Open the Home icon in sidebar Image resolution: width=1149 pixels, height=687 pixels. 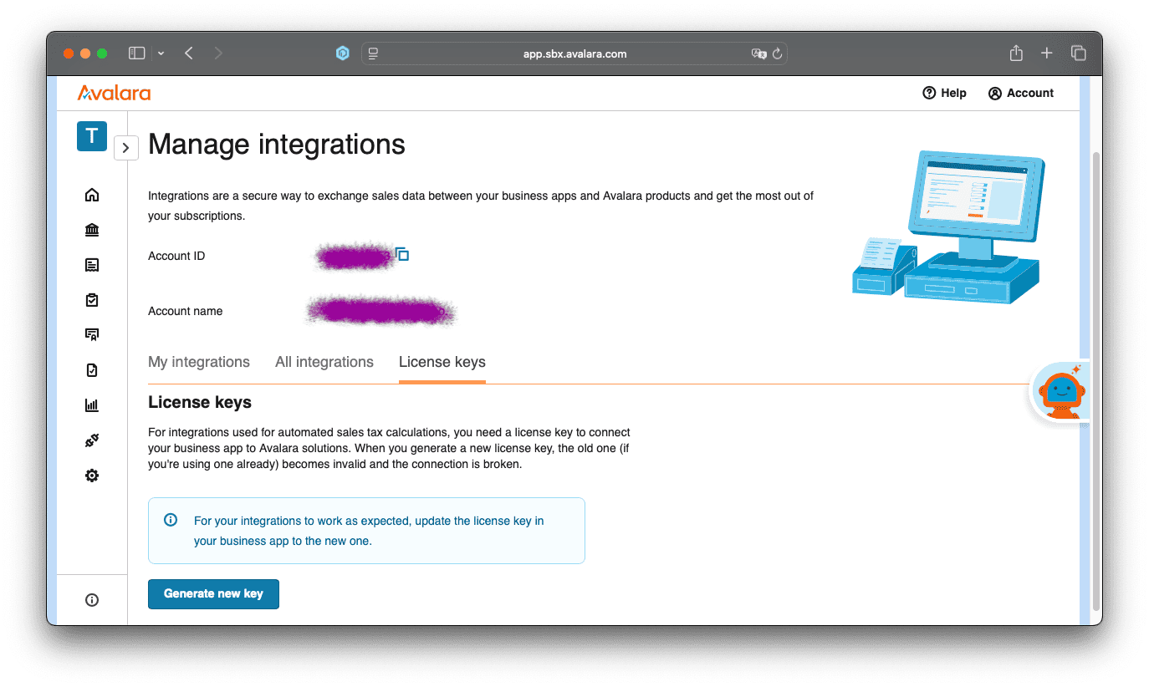92,195
